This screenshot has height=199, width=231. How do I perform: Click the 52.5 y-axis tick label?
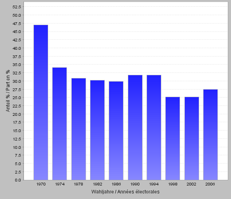[x=17, y=7]
